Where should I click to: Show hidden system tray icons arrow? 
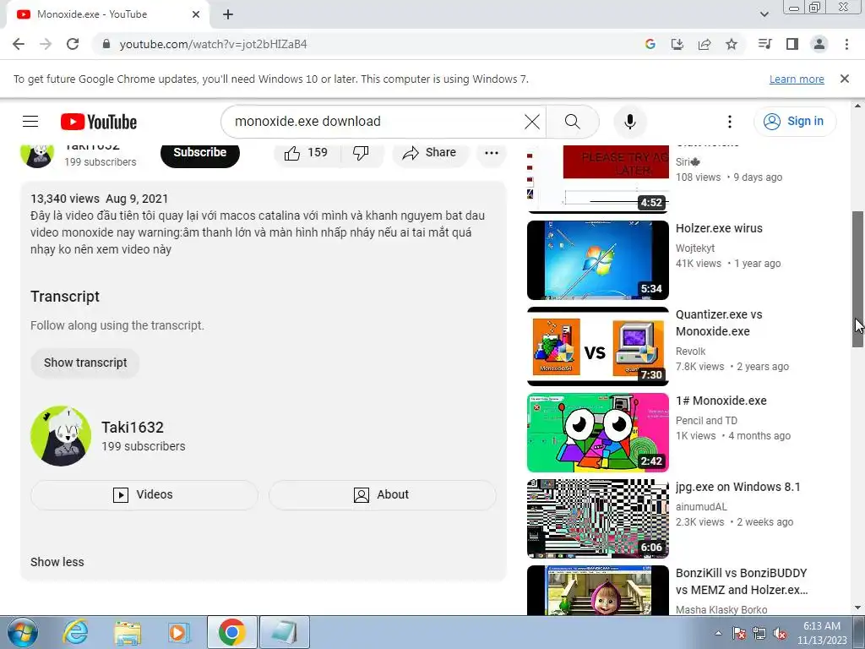coord(718,633)
